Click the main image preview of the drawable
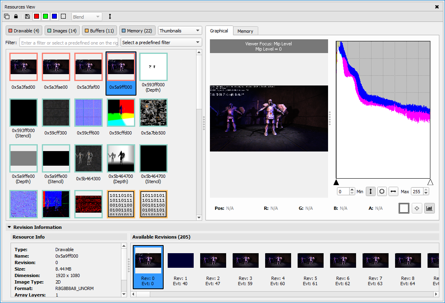The height and width of the screenshot is (303, 445). tap(269, 118)
